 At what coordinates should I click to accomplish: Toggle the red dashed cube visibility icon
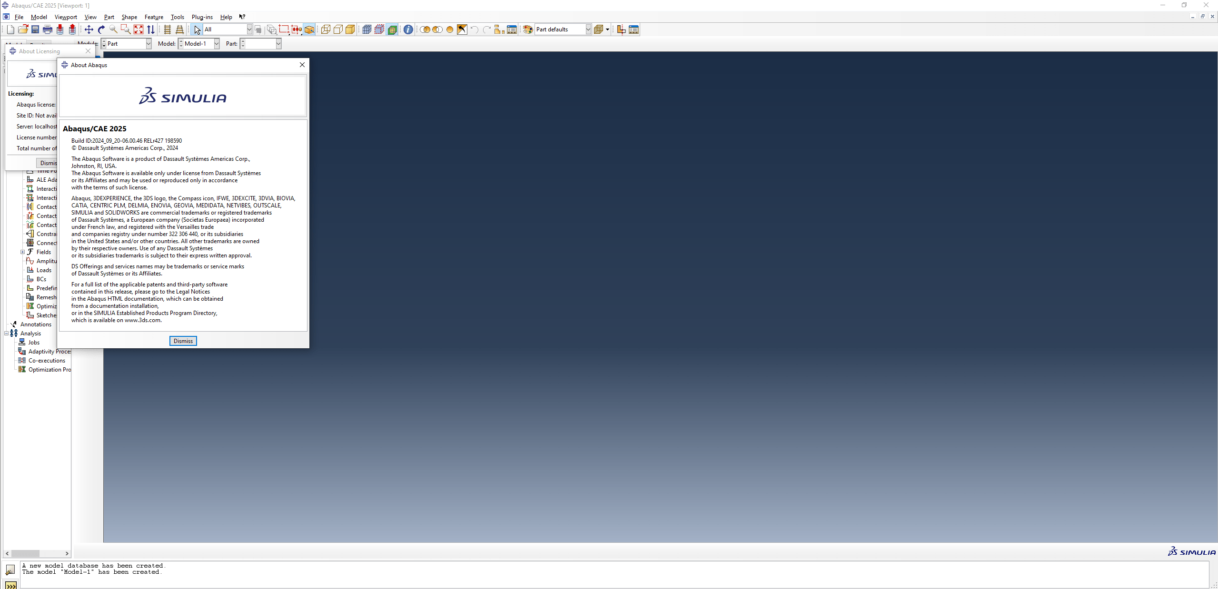pos(379,29)
